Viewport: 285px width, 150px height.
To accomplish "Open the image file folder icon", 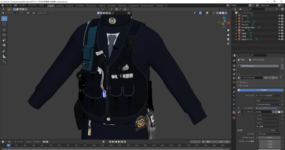I will pyautogui.click(x=279, y=112).
